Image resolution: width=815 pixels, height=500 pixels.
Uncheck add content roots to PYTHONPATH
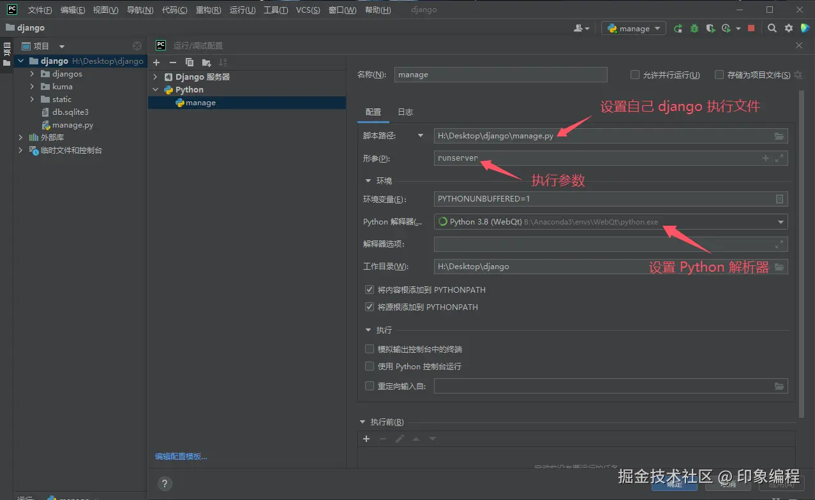(369, 290)
